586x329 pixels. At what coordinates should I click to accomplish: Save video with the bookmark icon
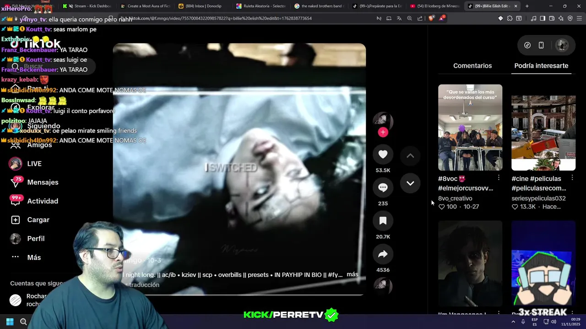click(383, 221)
